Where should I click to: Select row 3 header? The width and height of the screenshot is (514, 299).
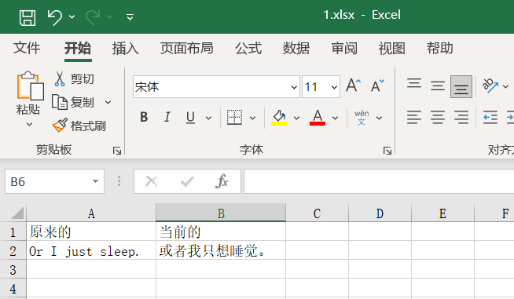[13, 270]
